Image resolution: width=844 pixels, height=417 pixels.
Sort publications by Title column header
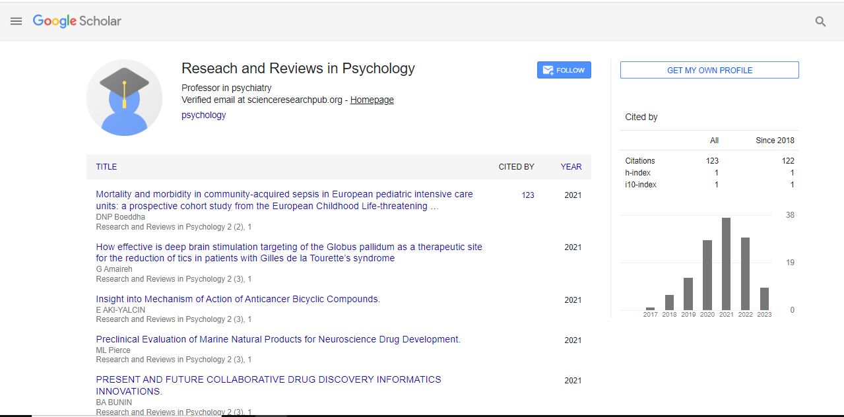pos(106,167)
